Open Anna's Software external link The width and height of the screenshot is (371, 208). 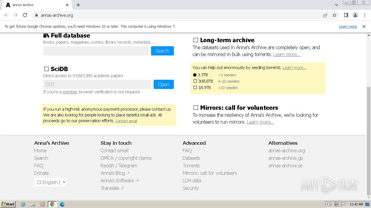pos(120,181)
